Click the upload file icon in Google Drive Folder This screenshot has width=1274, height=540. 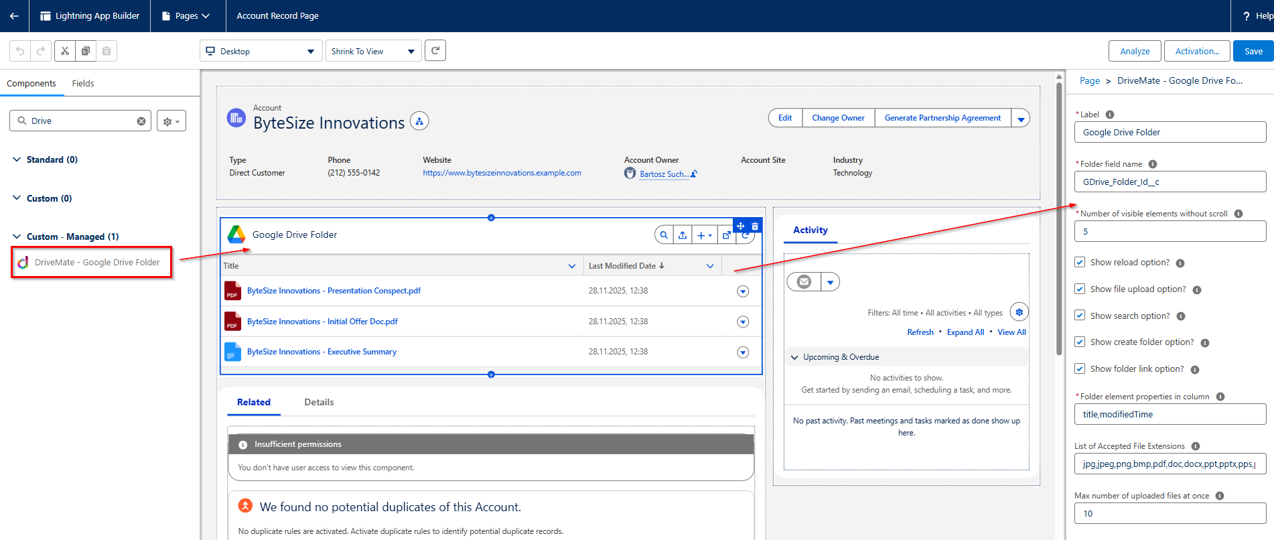pos(683,235)
